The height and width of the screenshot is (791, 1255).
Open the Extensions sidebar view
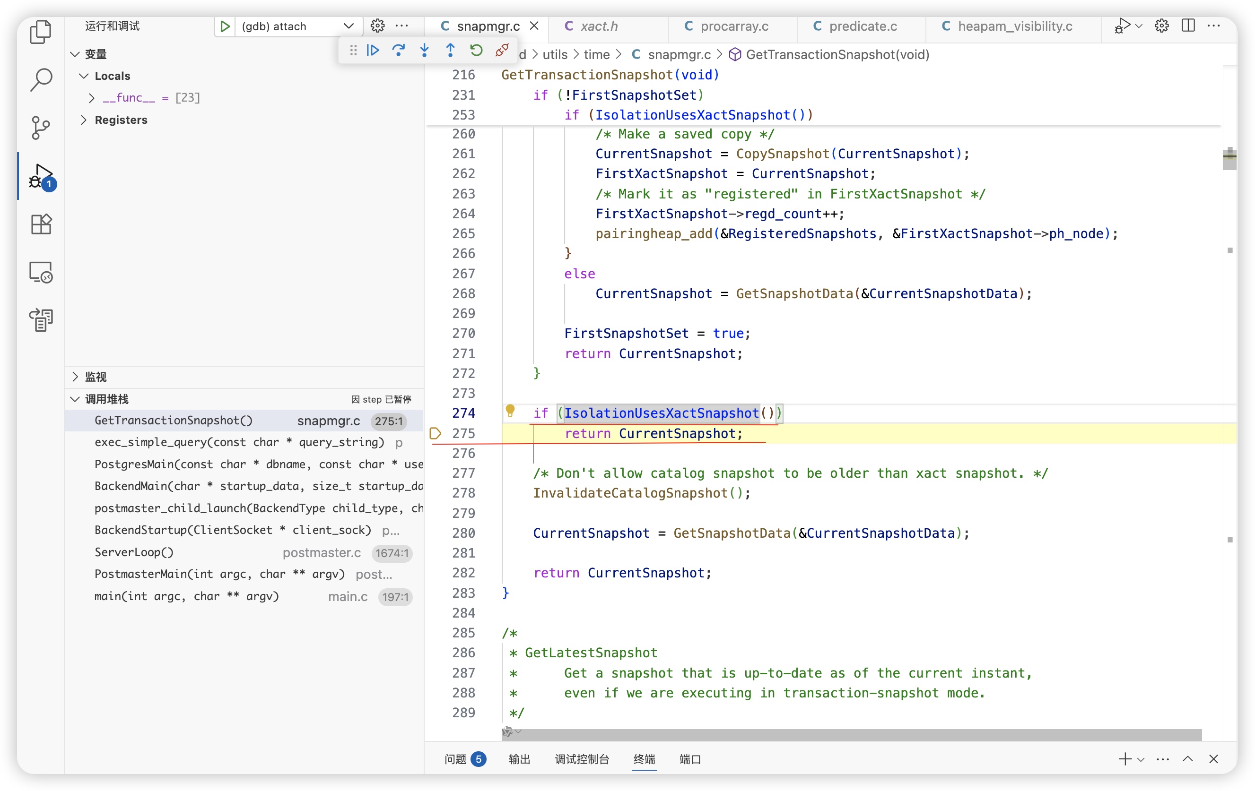(41, 224)
